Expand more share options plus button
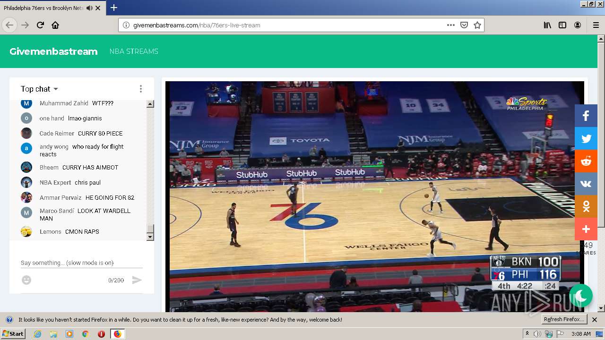This screenshot has width=605, height=340. click(x=586, y=229)
